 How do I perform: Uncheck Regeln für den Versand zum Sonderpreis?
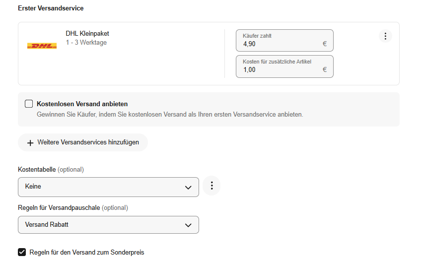point(22,252)
